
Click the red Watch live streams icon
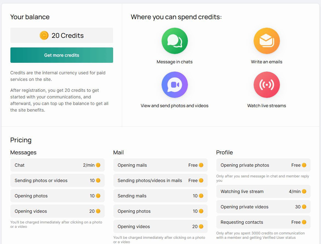pos(266,85)
